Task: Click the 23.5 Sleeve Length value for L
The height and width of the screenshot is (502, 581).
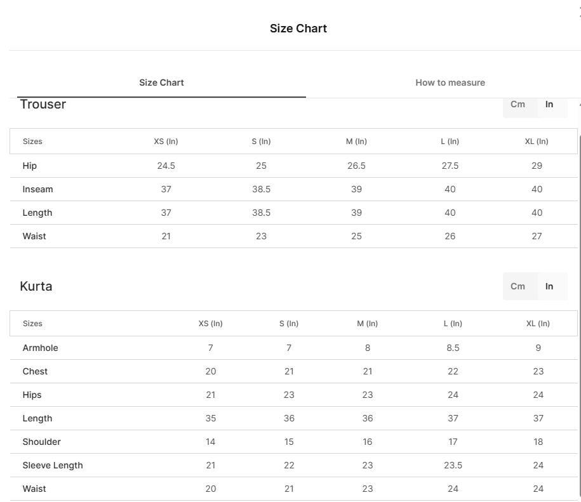Action: click(x=453, y=465)
